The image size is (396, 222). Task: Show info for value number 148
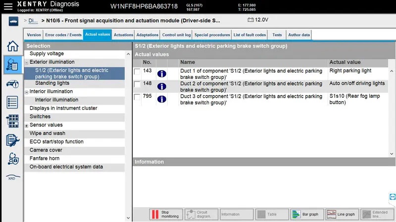click(x=162, y=87)
